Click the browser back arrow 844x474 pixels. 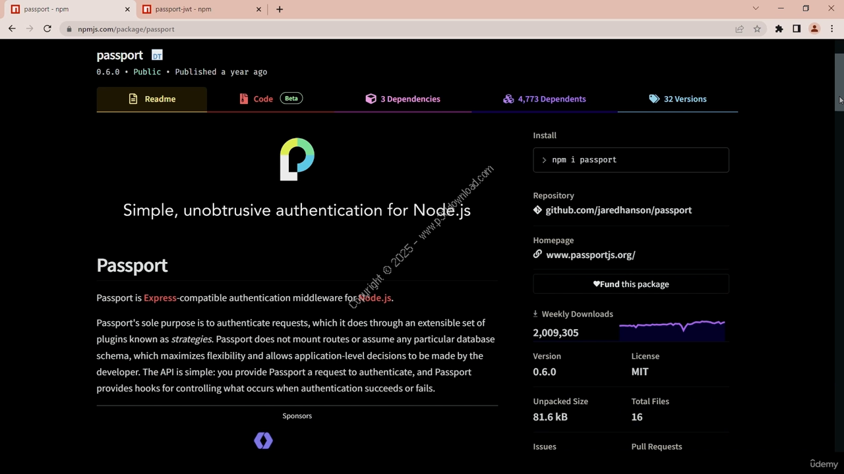[x=12, y=29]
